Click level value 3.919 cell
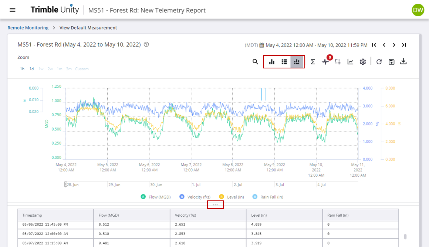429x247 pixels. (x=284, y=243)
